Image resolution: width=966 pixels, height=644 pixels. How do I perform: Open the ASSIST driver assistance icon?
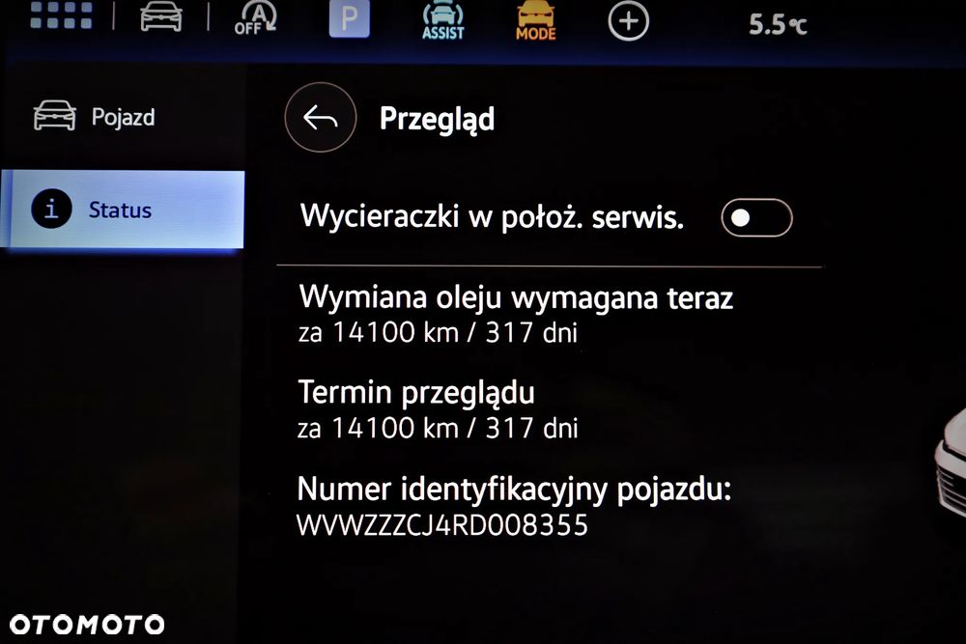(443, 20)
